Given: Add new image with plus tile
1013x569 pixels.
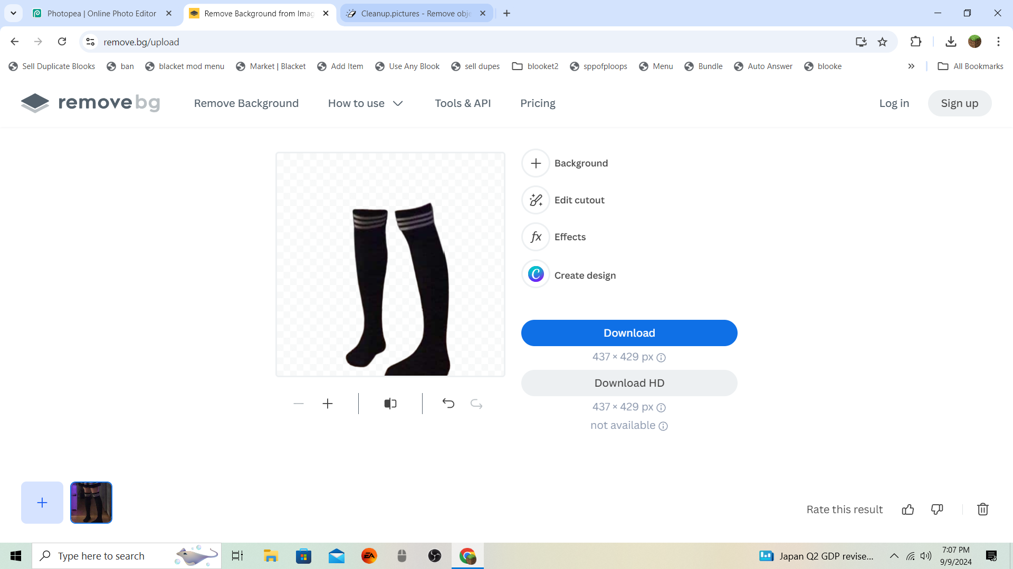Looking at the screenshot, I should (x=42, y=503).
